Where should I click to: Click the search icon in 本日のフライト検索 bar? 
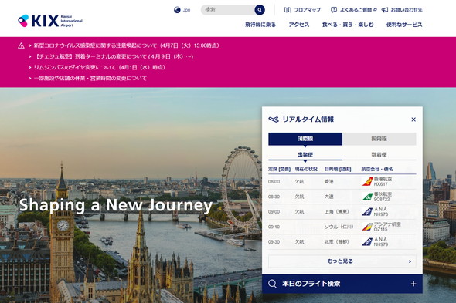coord(273,284)
